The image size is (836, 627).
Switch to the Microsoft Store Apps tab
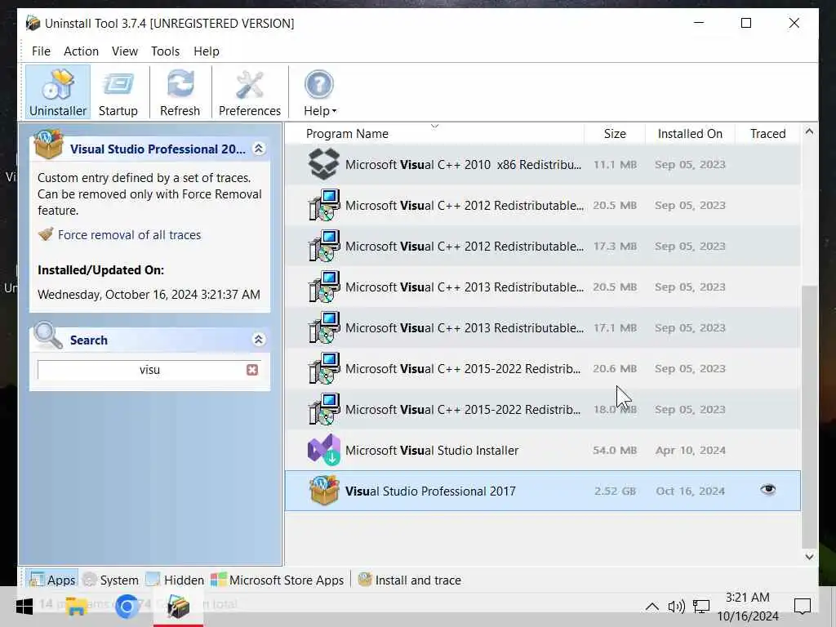pos(278,580)
